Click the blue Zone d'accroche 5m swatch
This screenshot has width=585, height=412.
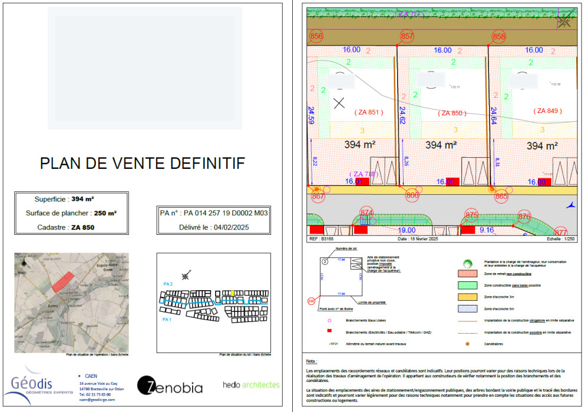[468, 308]
